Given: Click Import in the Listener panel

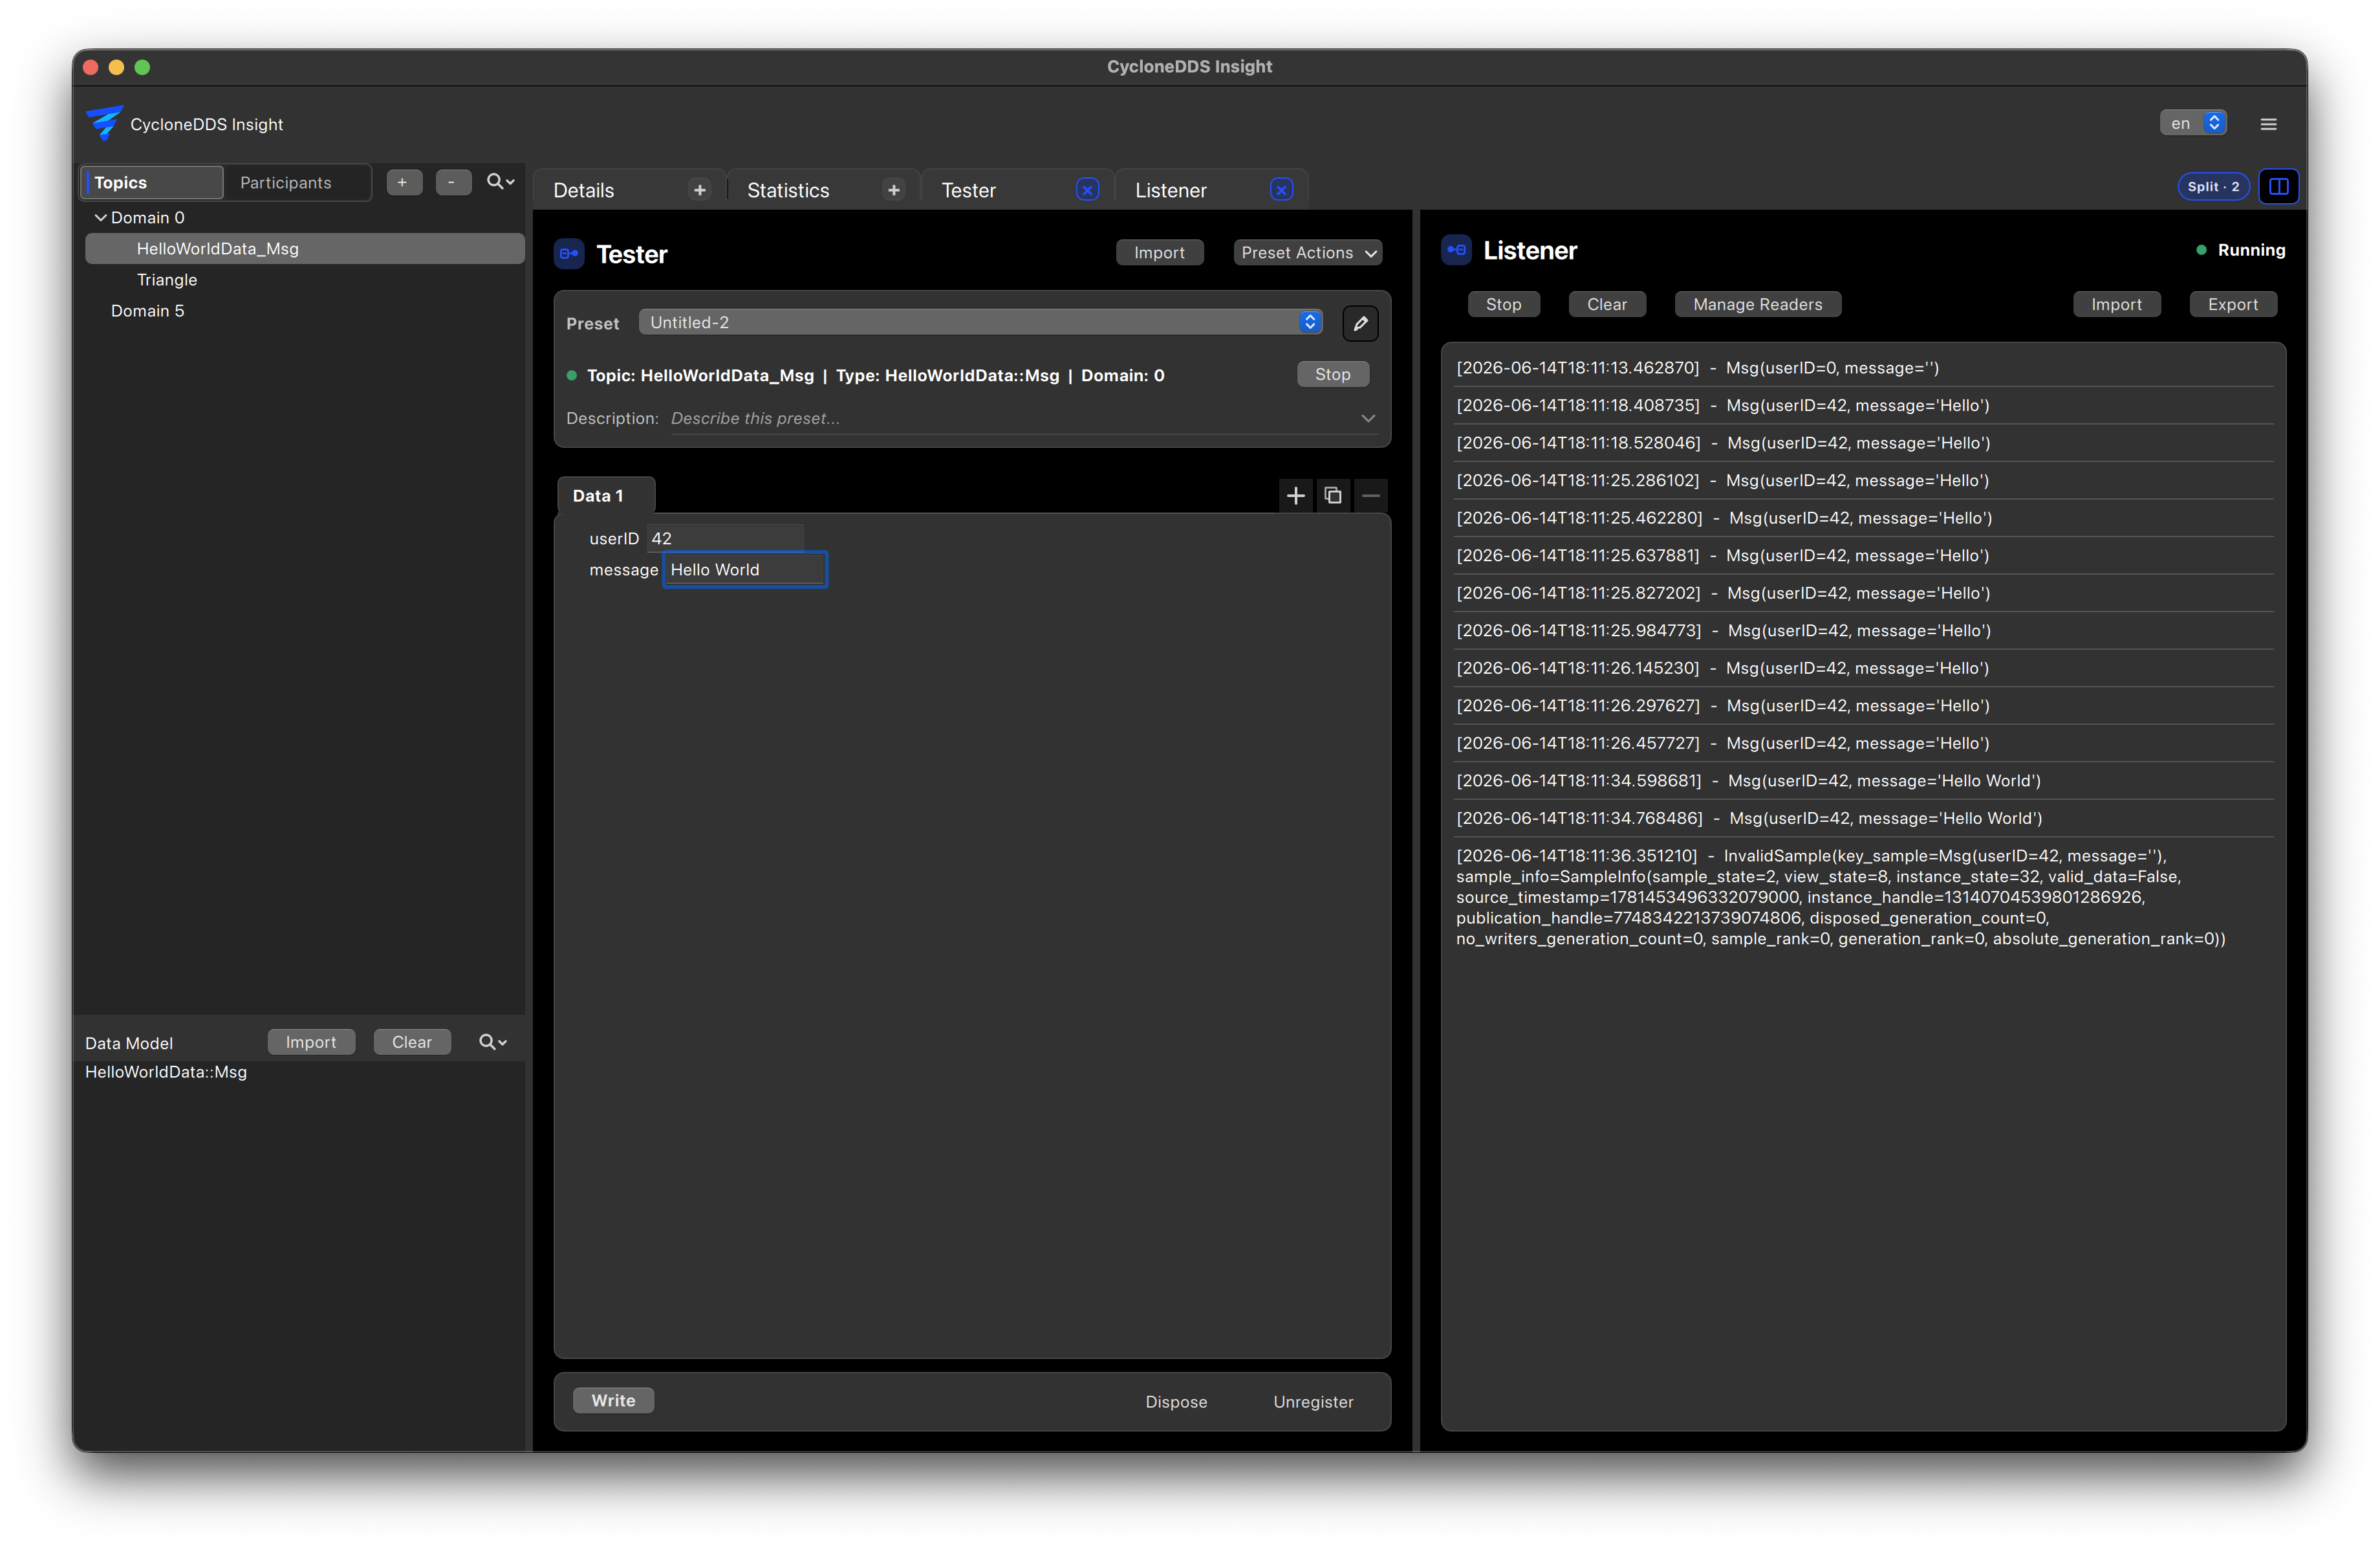Looking at the screenshot, I should (x=2116, y=304).
